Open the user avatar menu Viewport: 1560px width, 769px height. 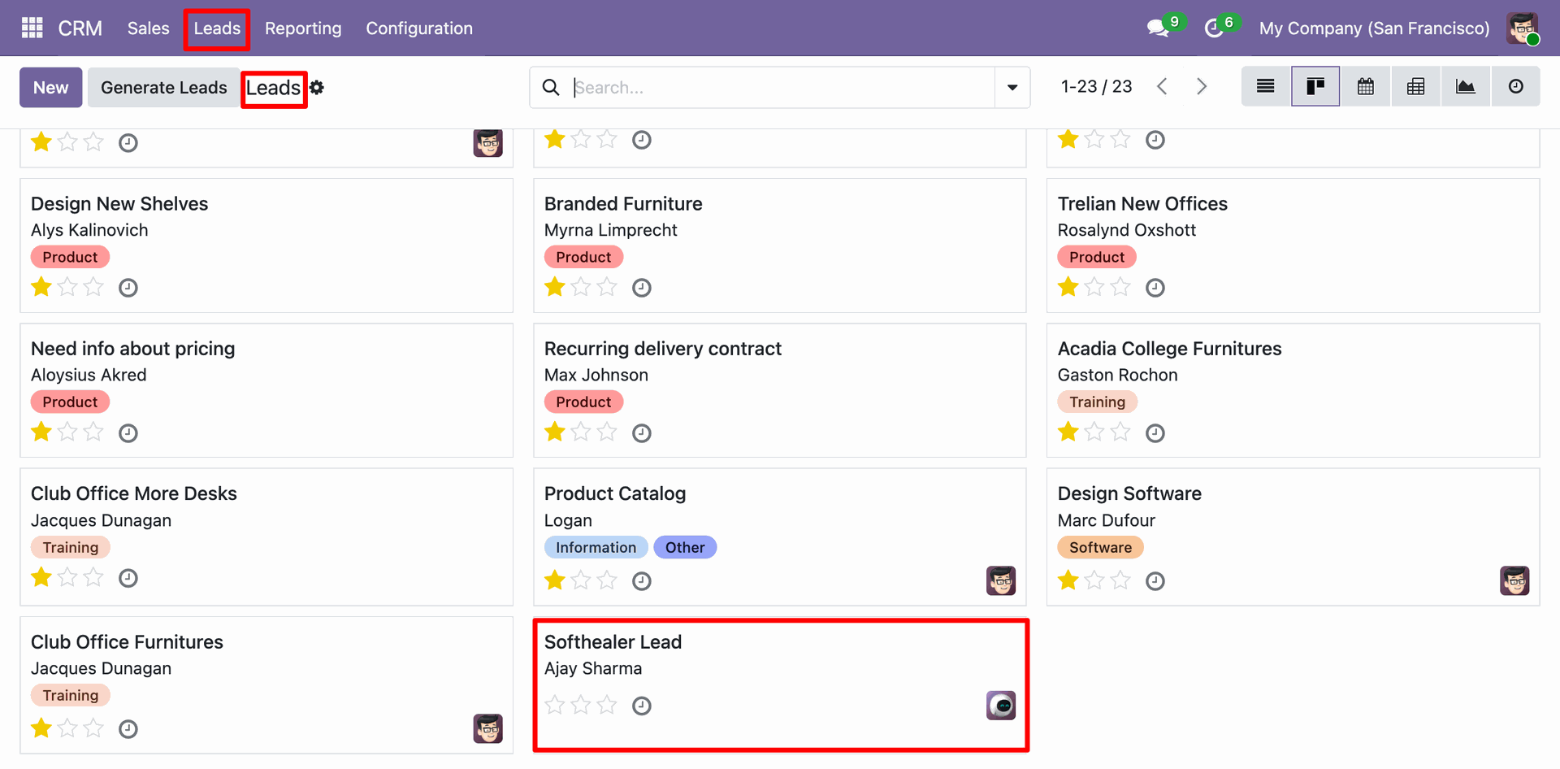(x=1523, y=28)
